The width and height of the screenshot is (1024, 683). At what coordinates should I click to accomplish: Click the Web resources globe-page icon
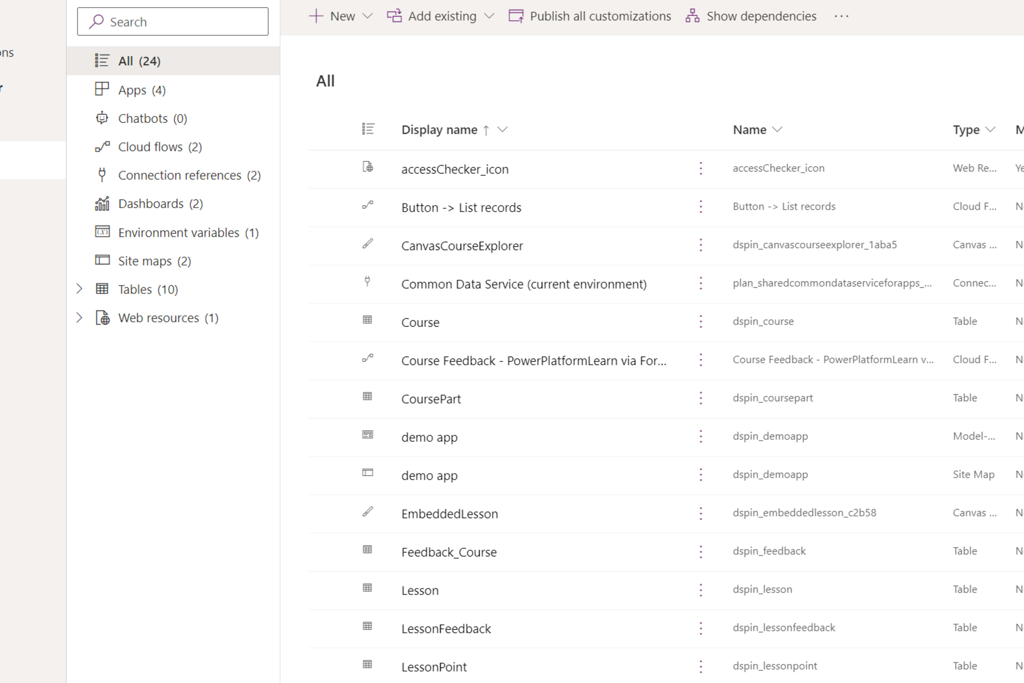tap(102, 317)
